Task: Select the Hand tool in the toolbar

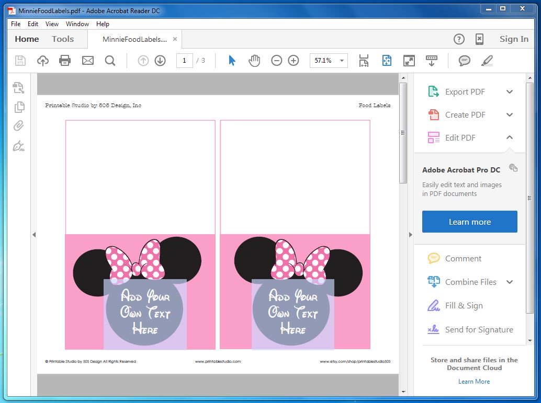Action: [x=254, y=60]
